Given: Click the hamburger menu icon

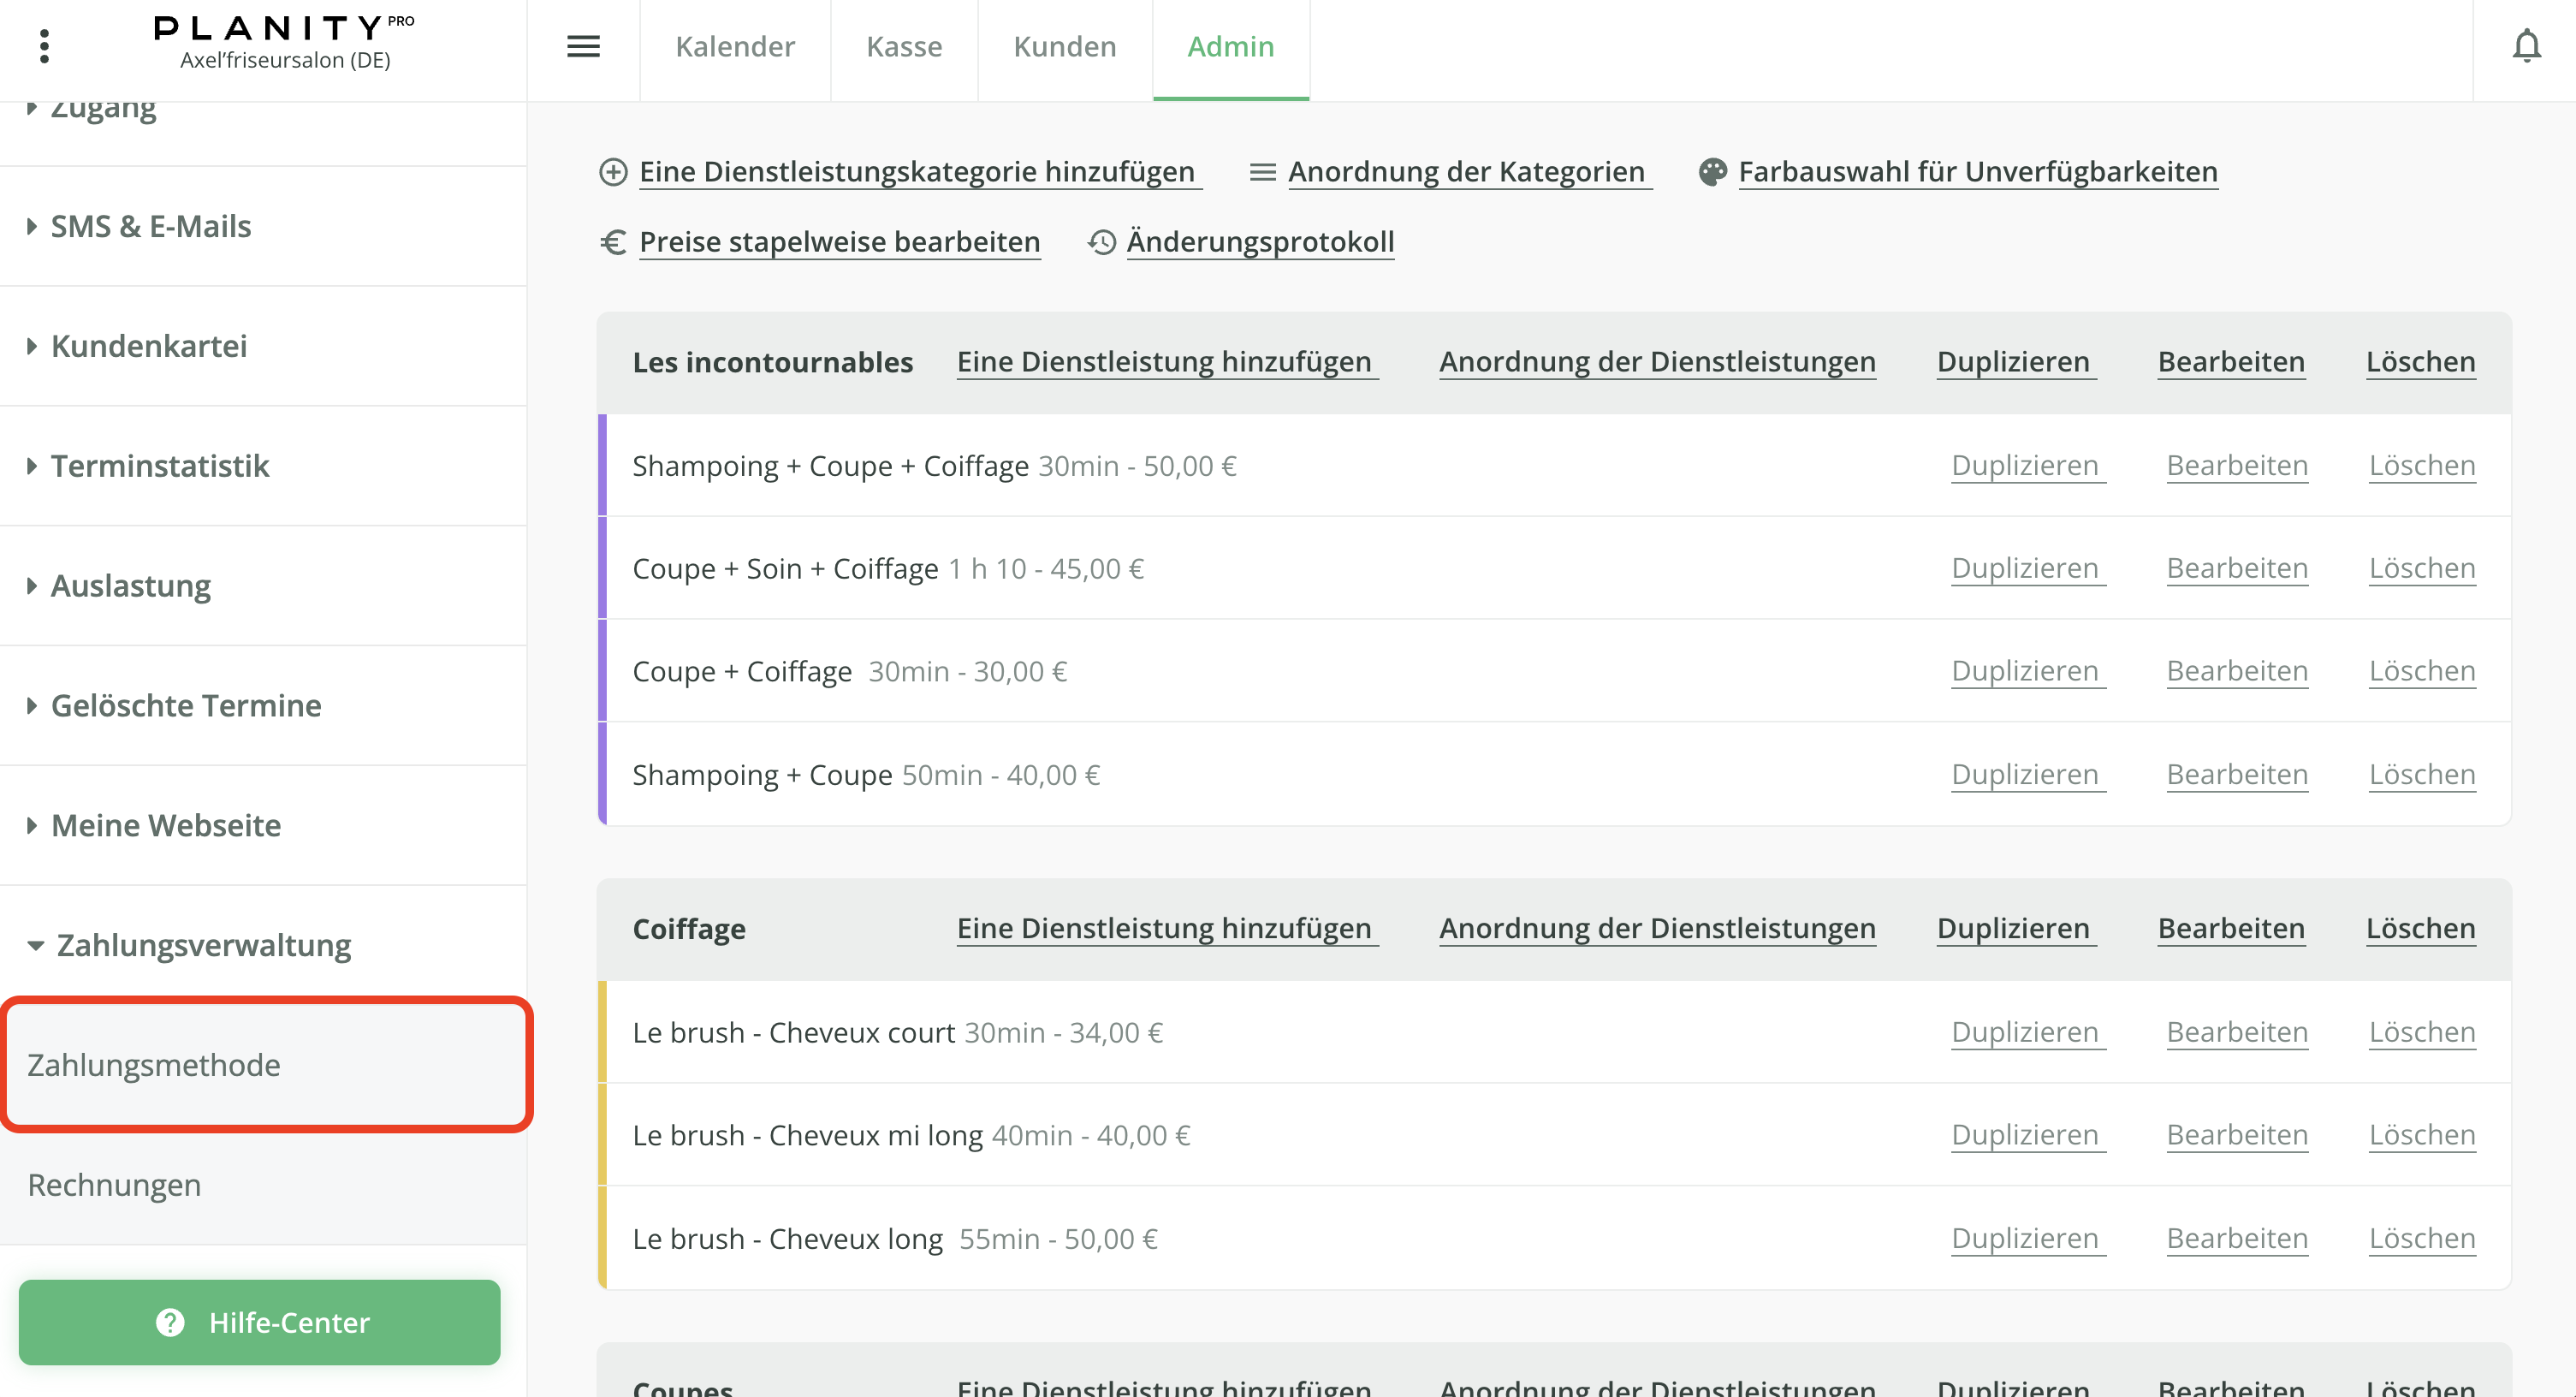Looking at the screenshot, I should point(583,46).
